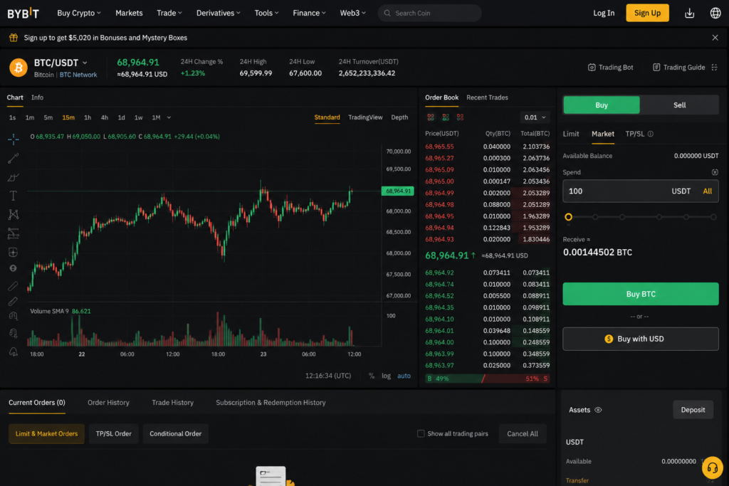The image size is (729, 486).
Task: Check Show all trading pairs
Action: 421,433
